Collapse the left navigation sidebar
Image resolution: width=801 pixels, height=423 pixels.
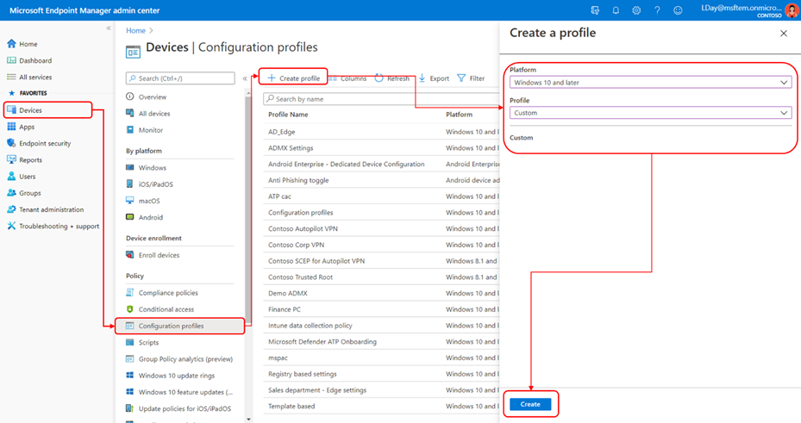pyautogui.click(x=108, y=28)
